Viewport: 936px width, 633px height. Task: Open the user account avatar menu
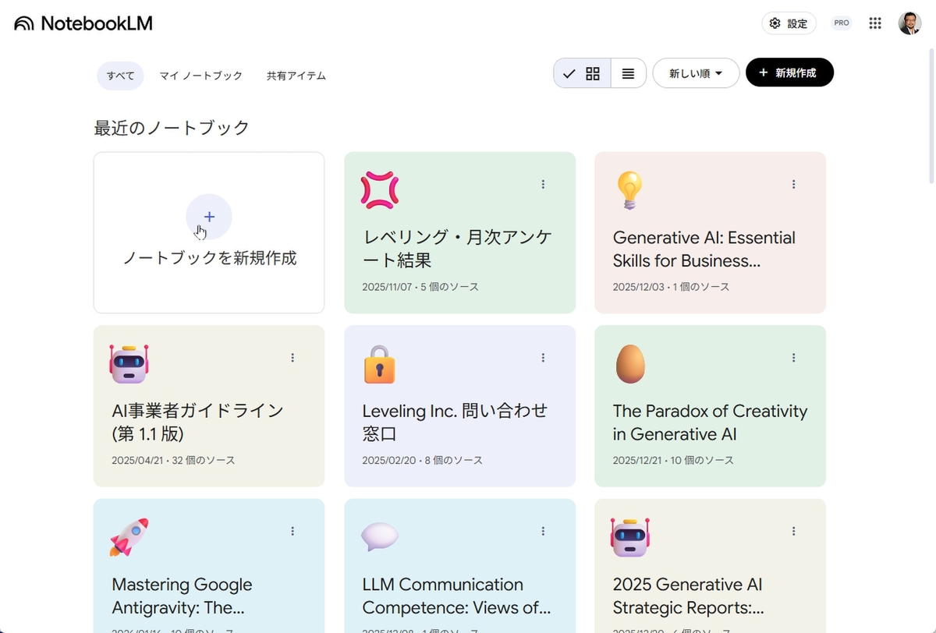pyautogui.click(x=909, y=23)
